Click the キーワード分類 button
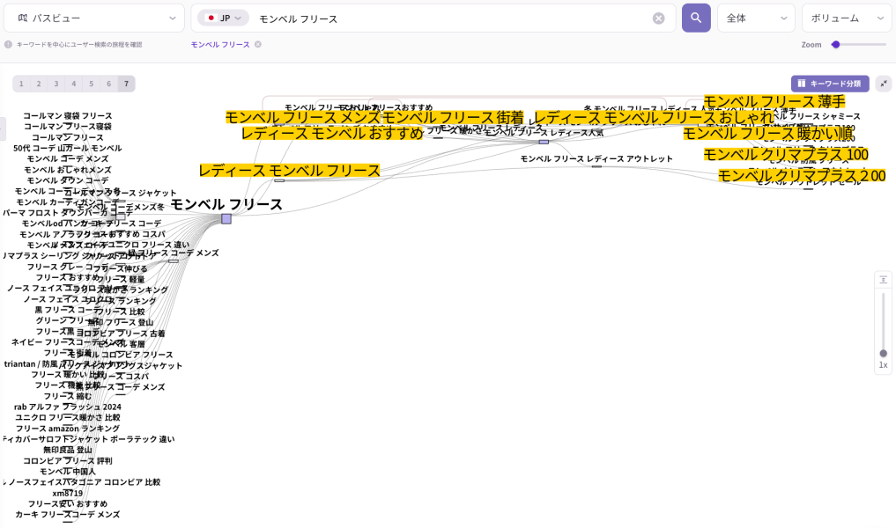896x528 pixels. (830, 84)
